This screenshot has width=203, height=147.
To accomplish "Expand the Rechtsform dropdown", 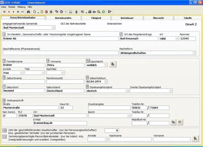I will (x=194, y=53).
